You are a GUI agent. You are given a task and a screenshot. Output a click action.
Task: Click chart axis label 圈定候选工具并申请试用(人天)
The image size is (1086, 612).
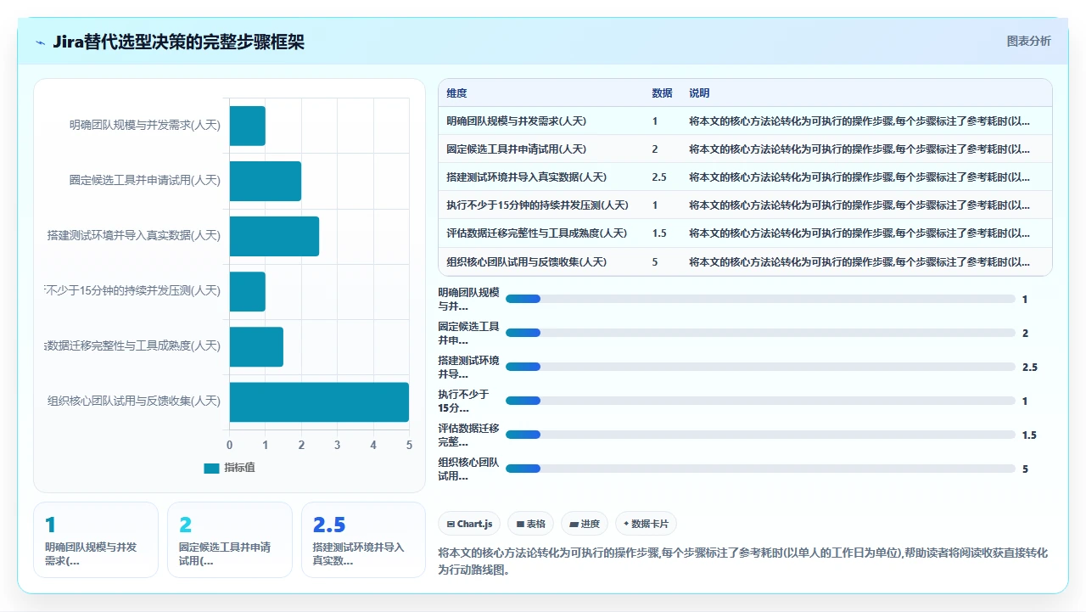point(145,181)
